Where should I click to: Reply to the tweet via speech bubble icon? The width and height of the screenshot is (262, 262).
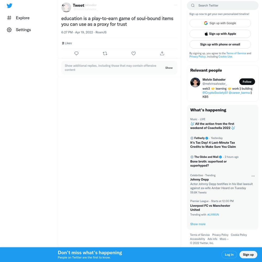coord(76,53)
